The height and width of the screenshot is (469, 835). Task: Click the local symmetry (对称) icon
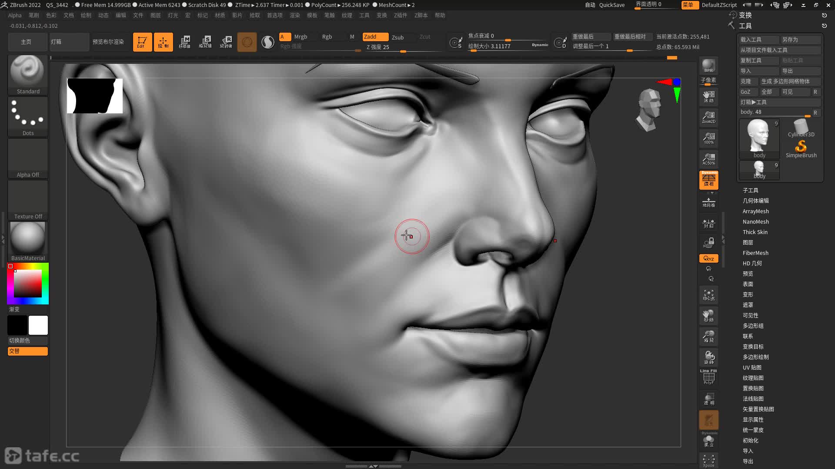pos(708,223)
